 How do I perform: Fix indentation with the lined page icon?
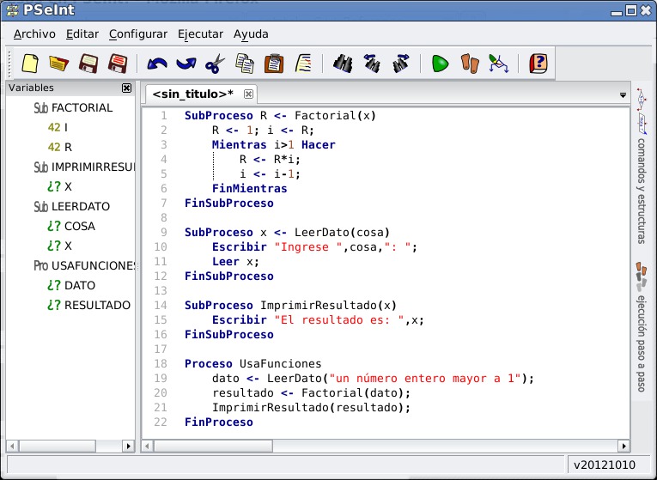click(303, 64)
